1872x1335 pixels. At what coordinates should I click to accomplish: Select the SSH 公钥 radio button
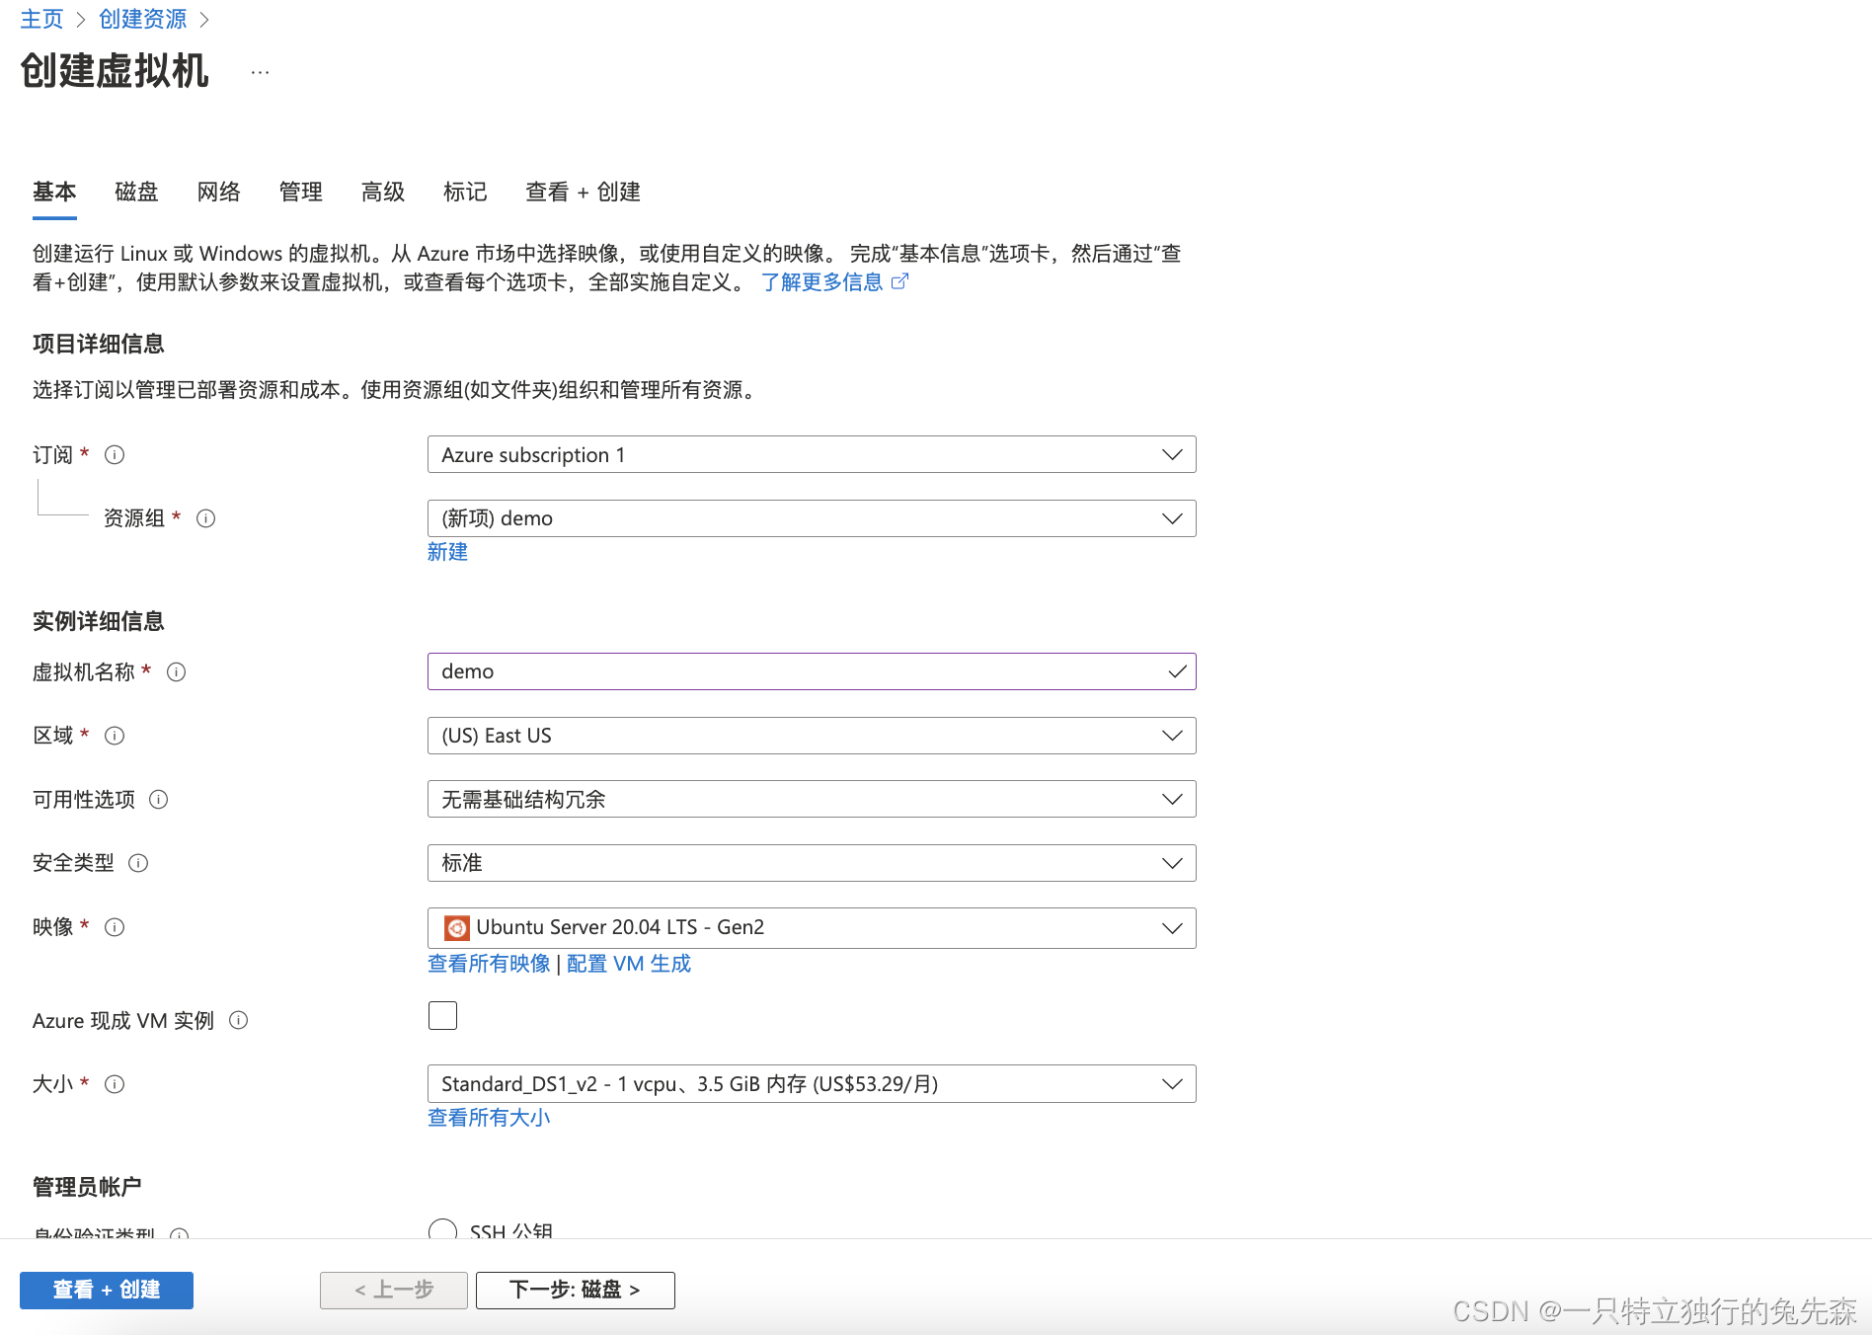[x=442, y=1230]
